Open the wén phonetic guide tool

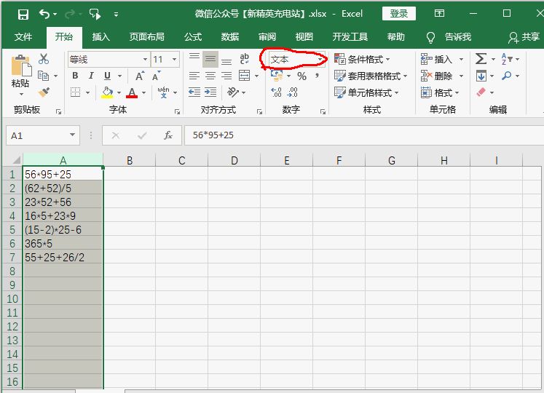(163, 92)
